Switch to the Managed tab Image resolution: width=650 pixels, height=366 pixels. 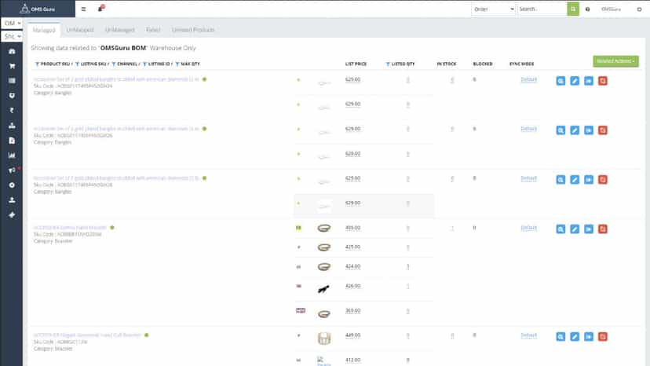[44, 30]
